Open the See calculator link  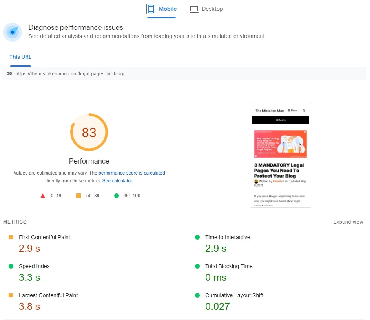(117, 181)
